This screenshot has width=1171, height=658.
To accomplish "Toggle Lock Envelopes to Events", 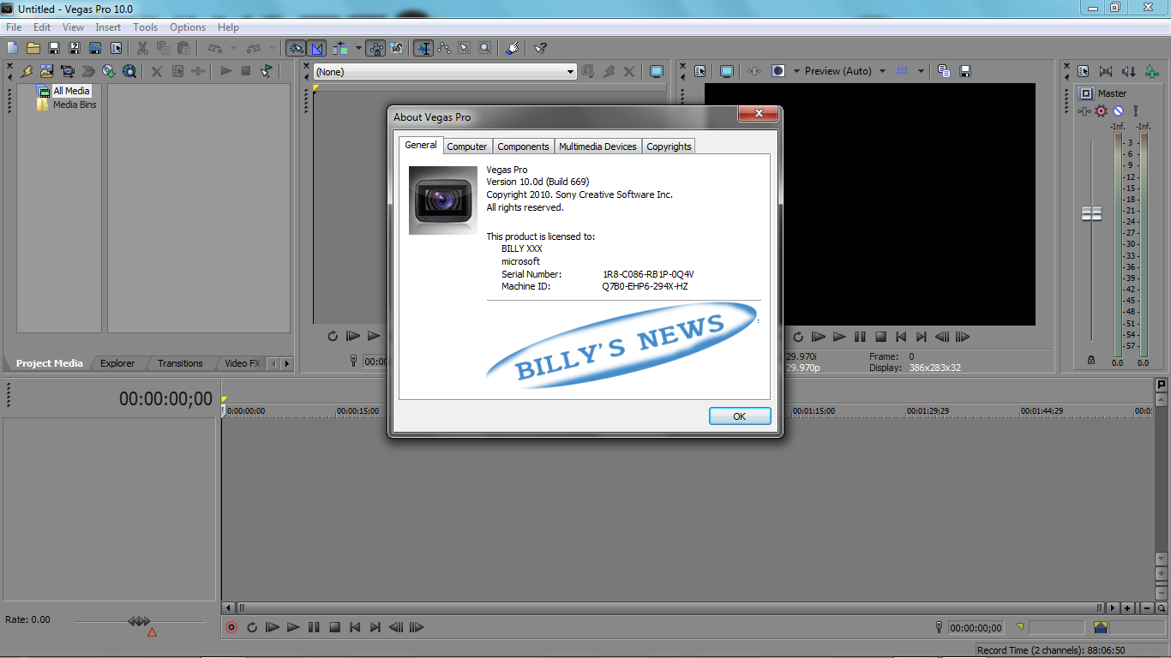I will click(375, 48).
